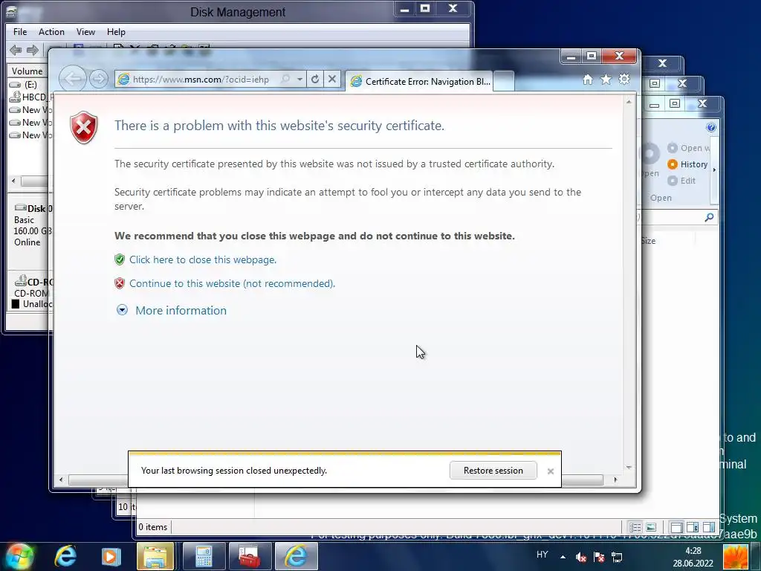The image size is (761, 571).
Task: Open Windows Media Player from taskbar
Action: [x=110, y=556]
